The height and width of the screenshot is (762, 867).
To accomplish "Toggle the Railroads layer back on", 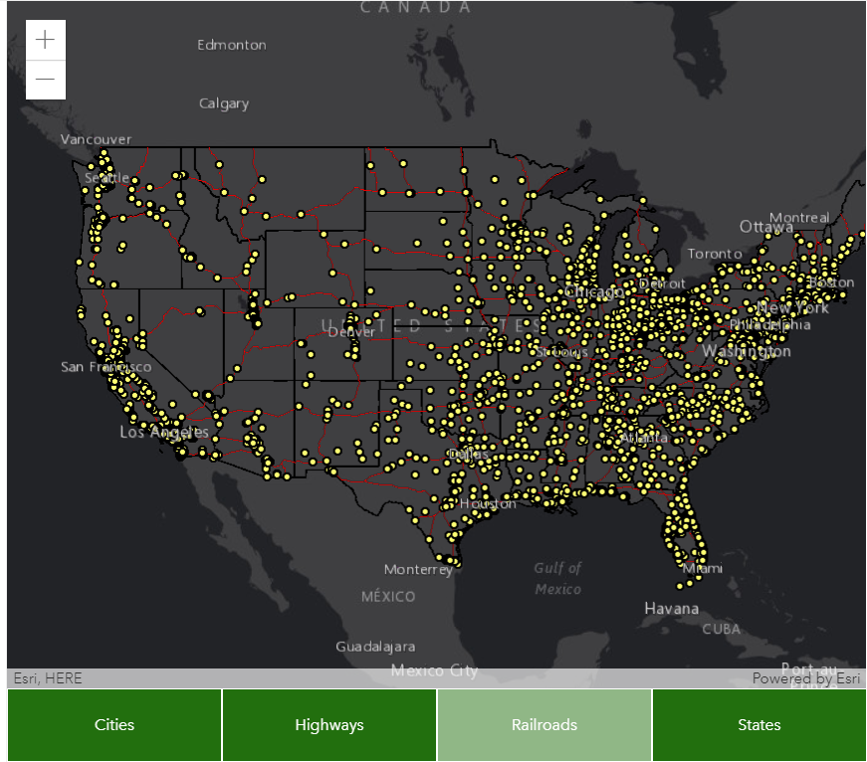I will [x=543, y=725].
